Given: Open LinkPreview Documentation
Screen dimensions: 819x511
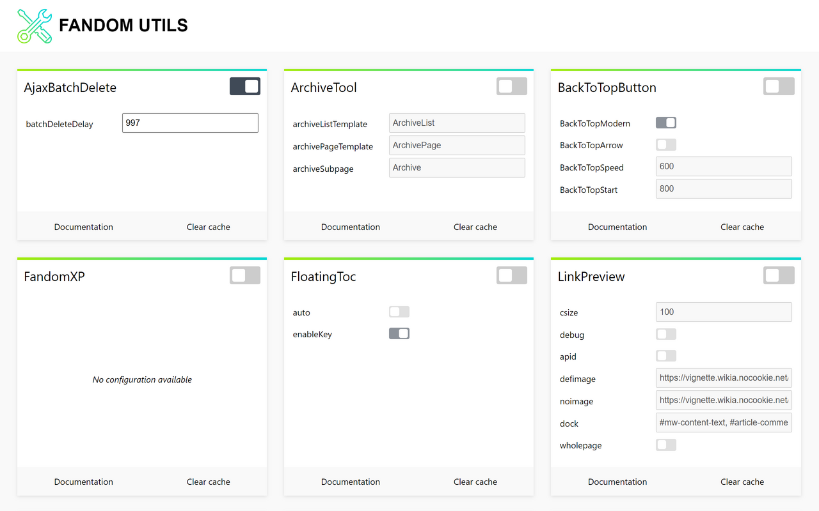Looking at the screenshot, I should click(x=617, y=482).
